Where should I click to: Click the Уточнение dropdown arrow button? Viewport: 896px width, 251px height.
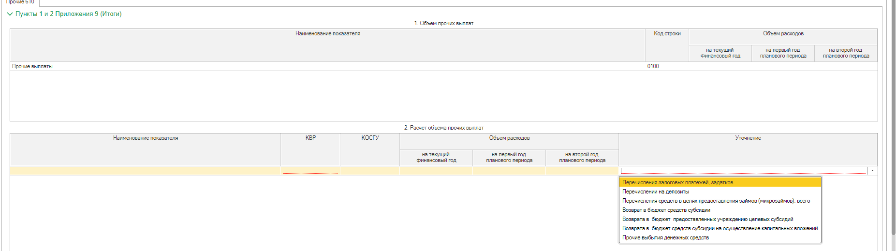coord(872,171)
